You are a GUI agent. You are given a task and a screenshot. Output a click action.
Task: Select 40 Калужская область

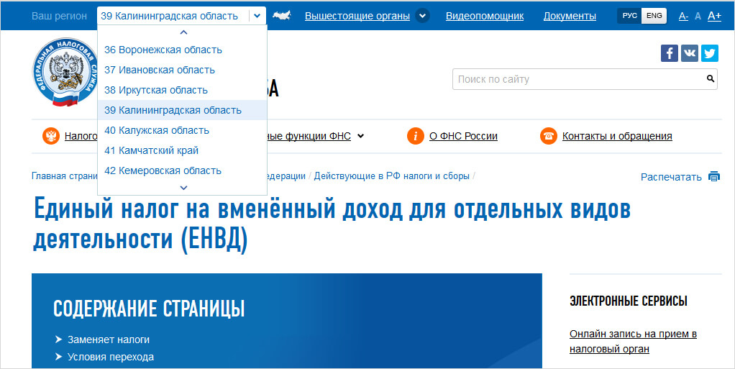point(183,130)
